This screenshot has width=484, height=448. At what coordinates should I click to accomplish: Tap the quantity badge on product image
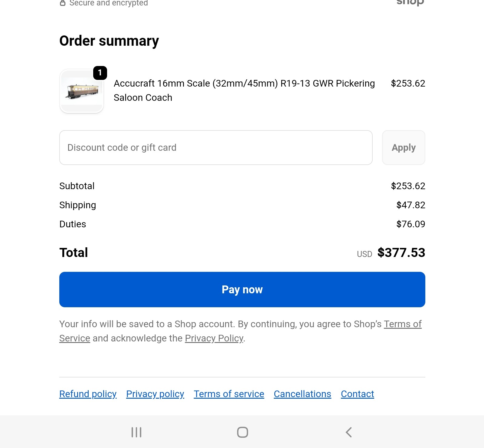pyautogui.click(x=100, y=73)
